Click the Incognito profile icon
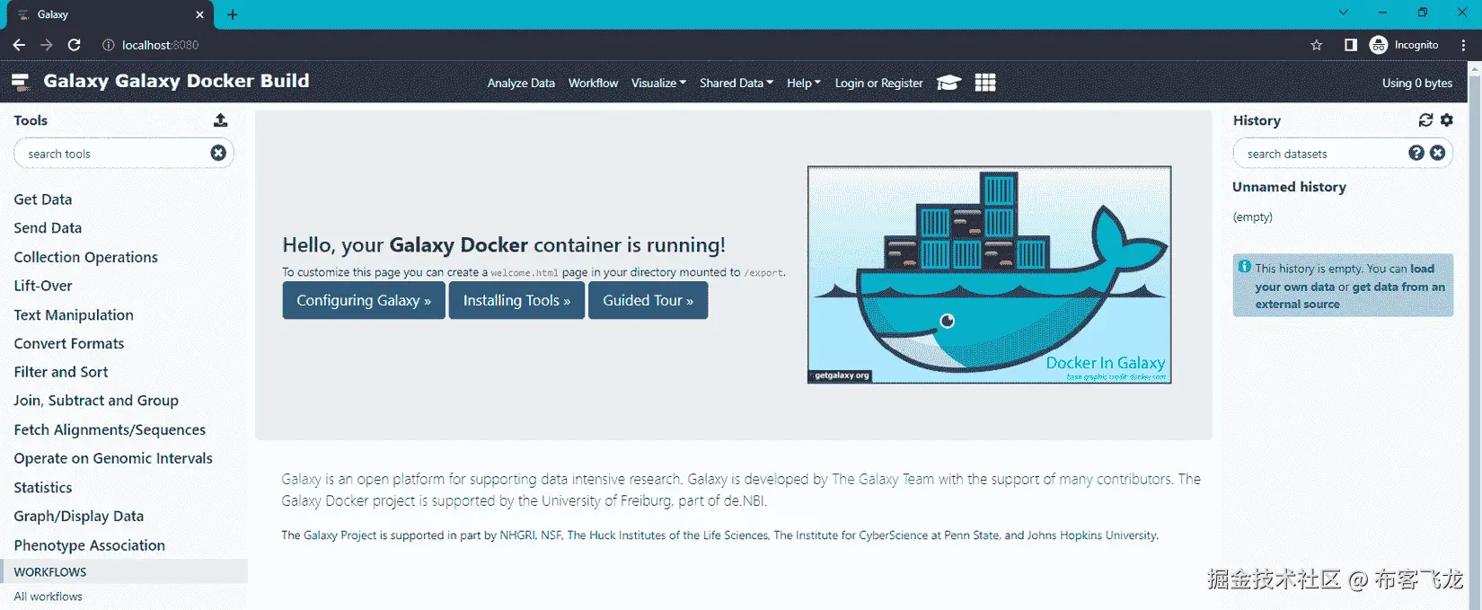 tap(1379, 45)
